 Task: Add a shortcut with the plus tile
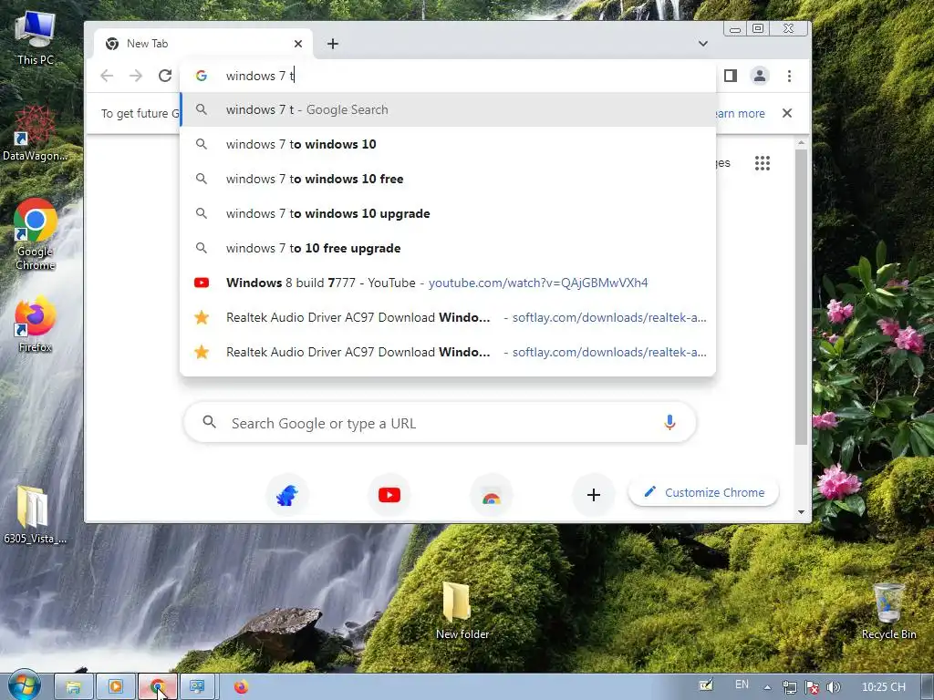pos(593,495)
